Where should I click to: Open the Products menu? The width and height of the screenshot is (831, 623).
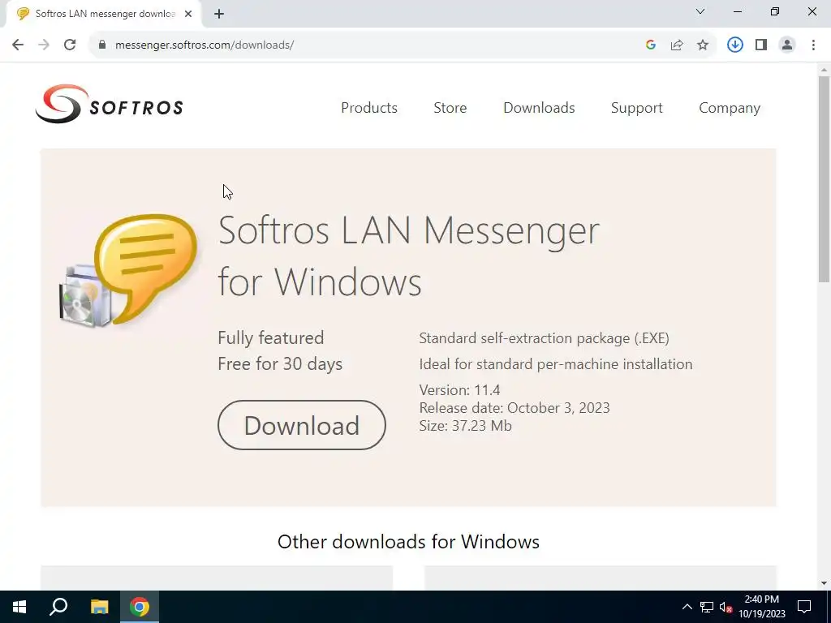click(x=369, y=108)
